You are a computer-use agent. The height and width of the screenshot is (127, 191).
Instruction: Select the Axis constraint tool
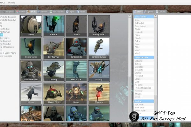[x=144, y=20]
